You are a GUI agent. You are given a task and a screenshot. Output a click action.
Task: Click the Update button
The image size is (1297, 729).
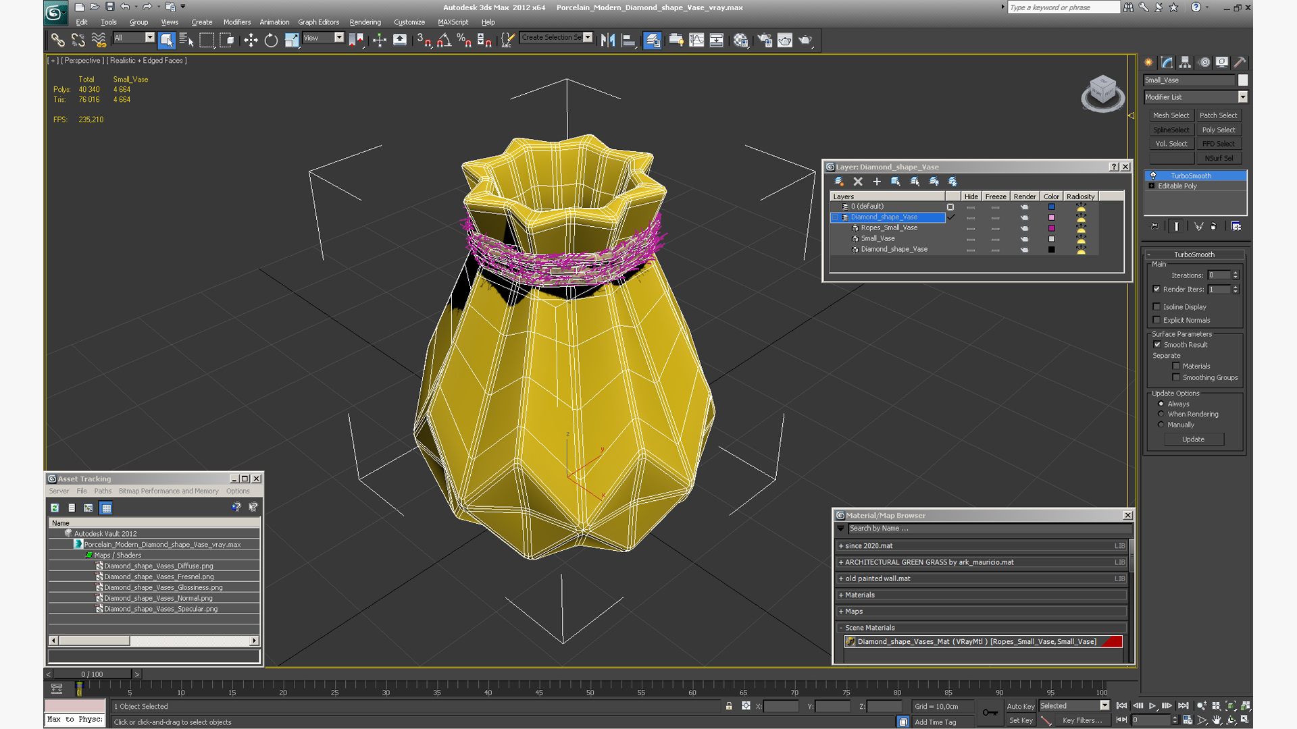point(1193,439)
